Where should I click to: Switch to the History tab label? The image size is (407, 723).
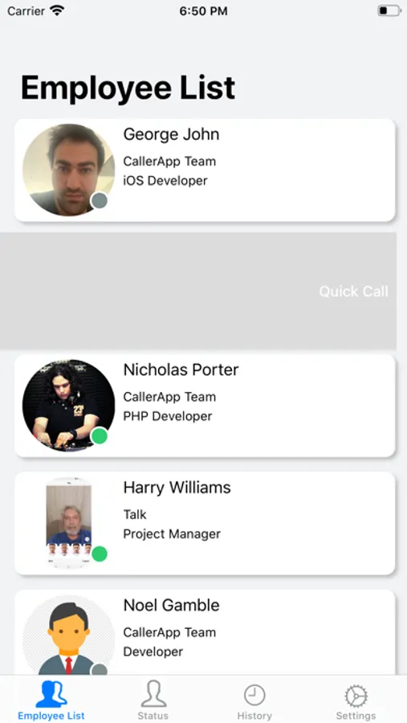coord(254,716)
